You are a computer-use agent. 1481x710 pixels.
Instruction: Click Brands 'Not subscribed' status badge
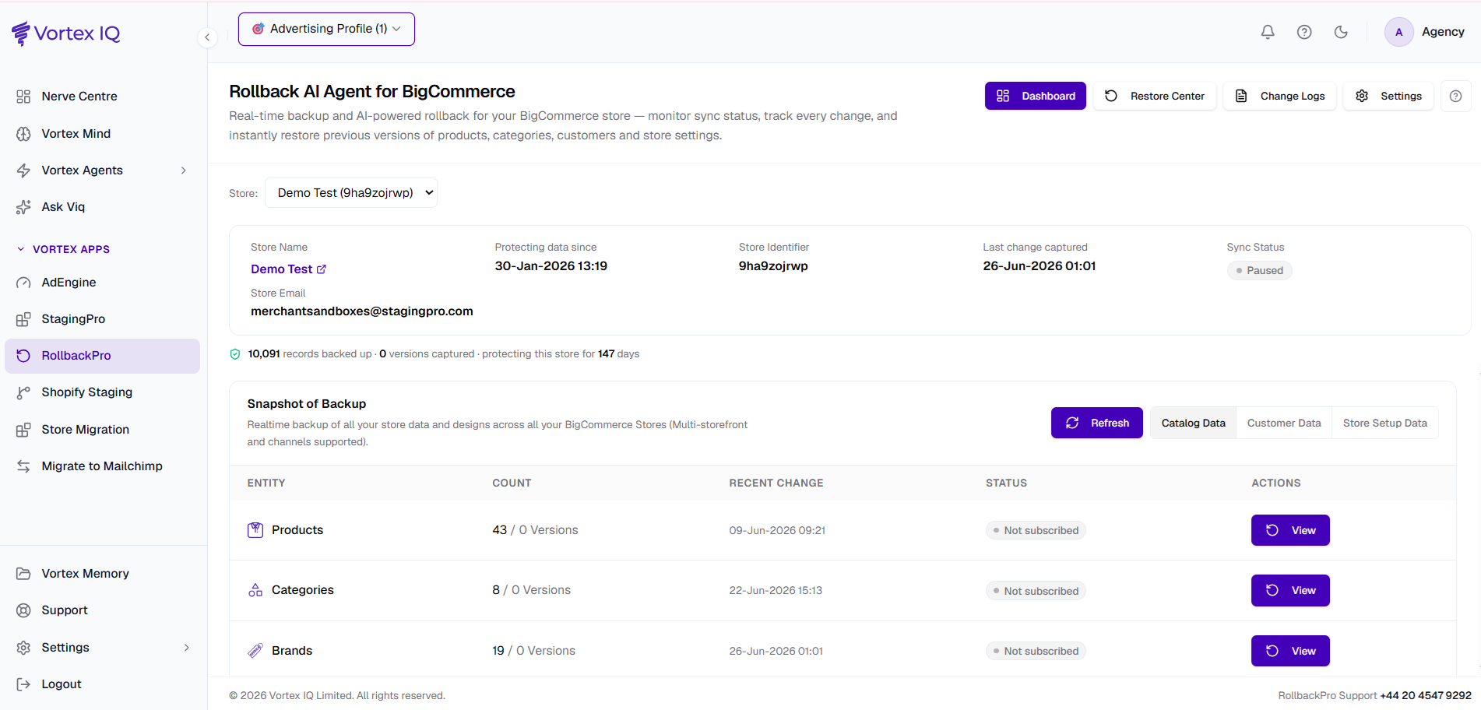tap(1036, 651)
